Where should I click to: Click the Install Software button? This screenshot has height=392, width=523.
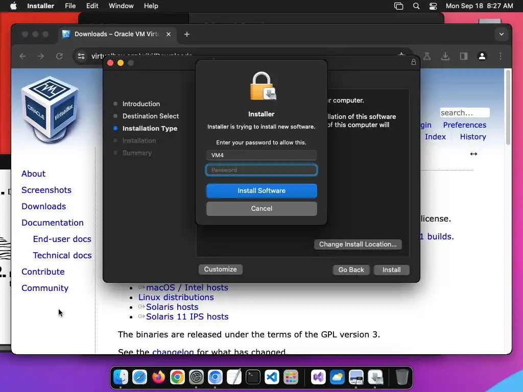point(261,191)
